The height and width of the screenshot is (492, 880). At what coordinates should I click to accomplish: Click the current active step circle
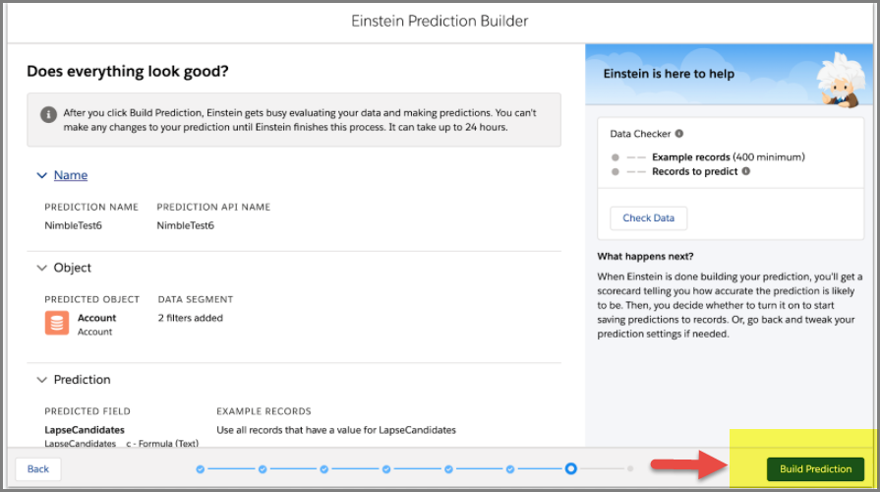click(x=570, y=469)
